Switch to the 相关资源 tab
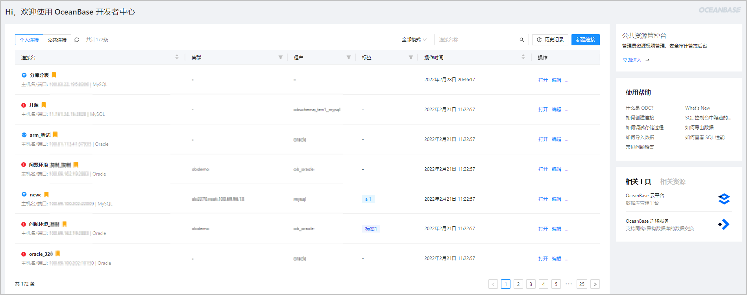This screenshot has width=747, height=295. click(673, 181)
